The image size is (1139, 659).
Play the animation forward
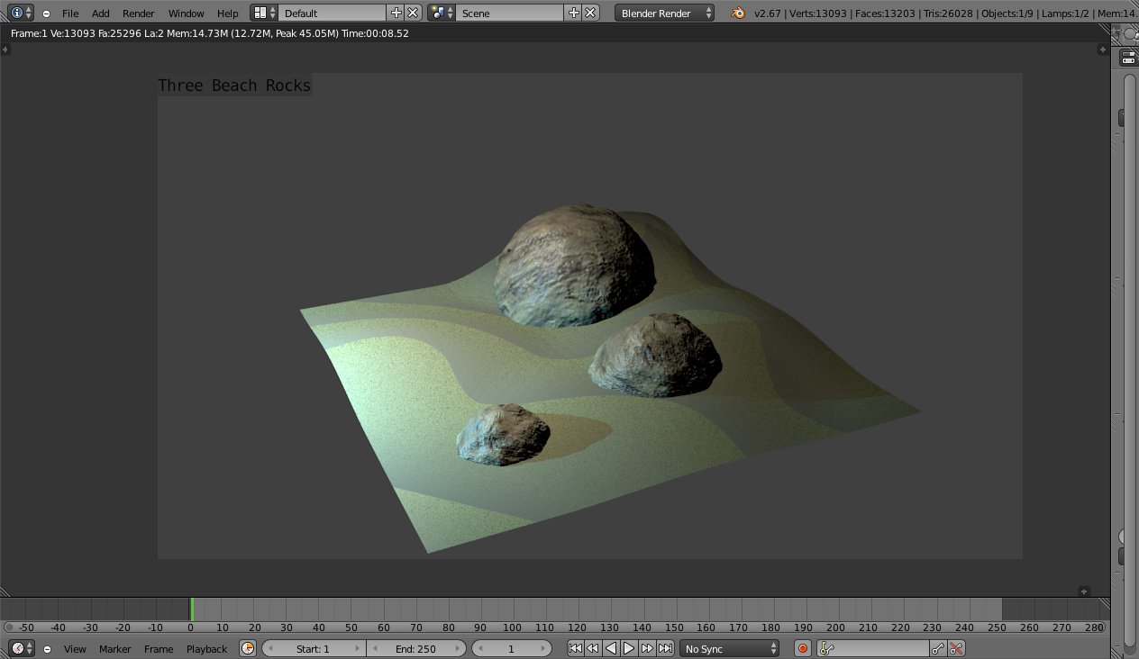click(x=629, y=648)
